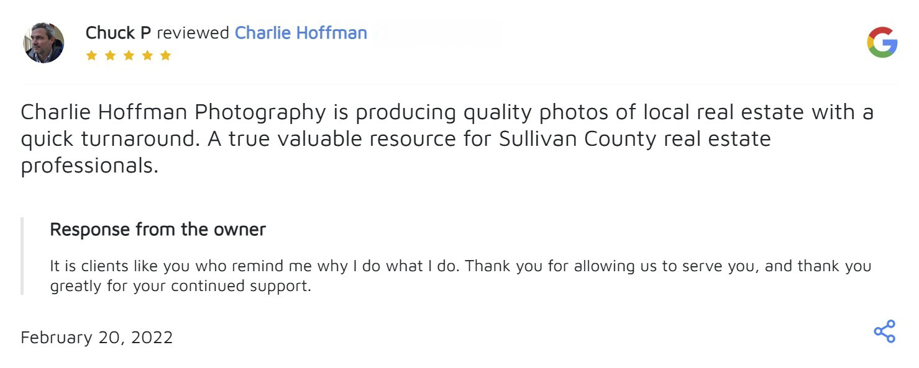This screenshot has width=919, height=368.
Task: Click "quick turnaround" in the review text
Action: (106, 139)
